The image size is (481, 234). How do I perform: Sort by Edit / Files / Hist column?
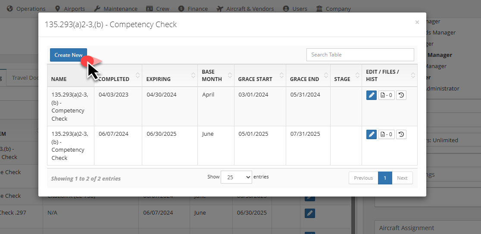coord(390,75)
